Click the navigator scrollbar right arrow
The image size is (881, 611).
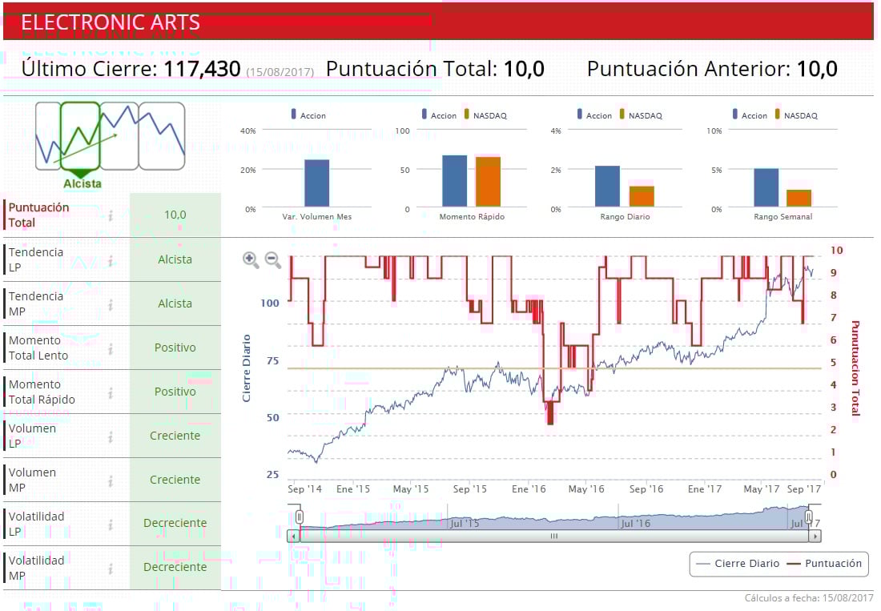click(815, 537)
